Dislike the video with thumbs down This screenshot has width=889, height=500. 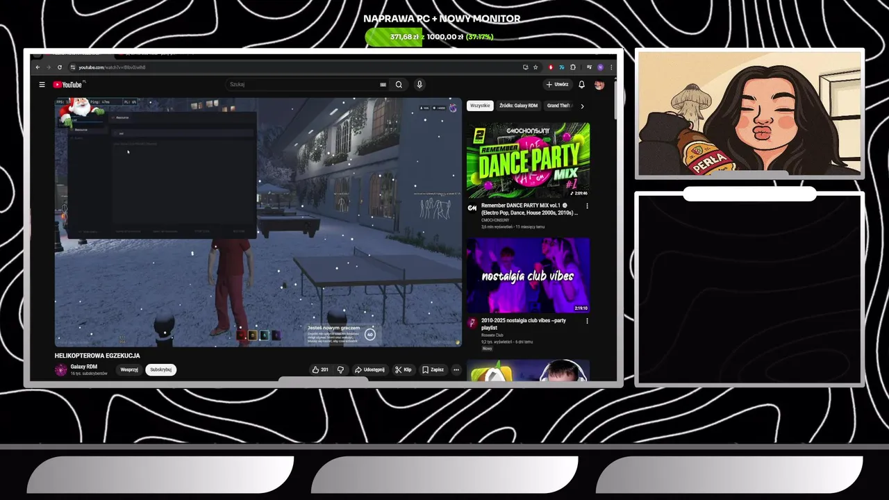coord(340,369)
